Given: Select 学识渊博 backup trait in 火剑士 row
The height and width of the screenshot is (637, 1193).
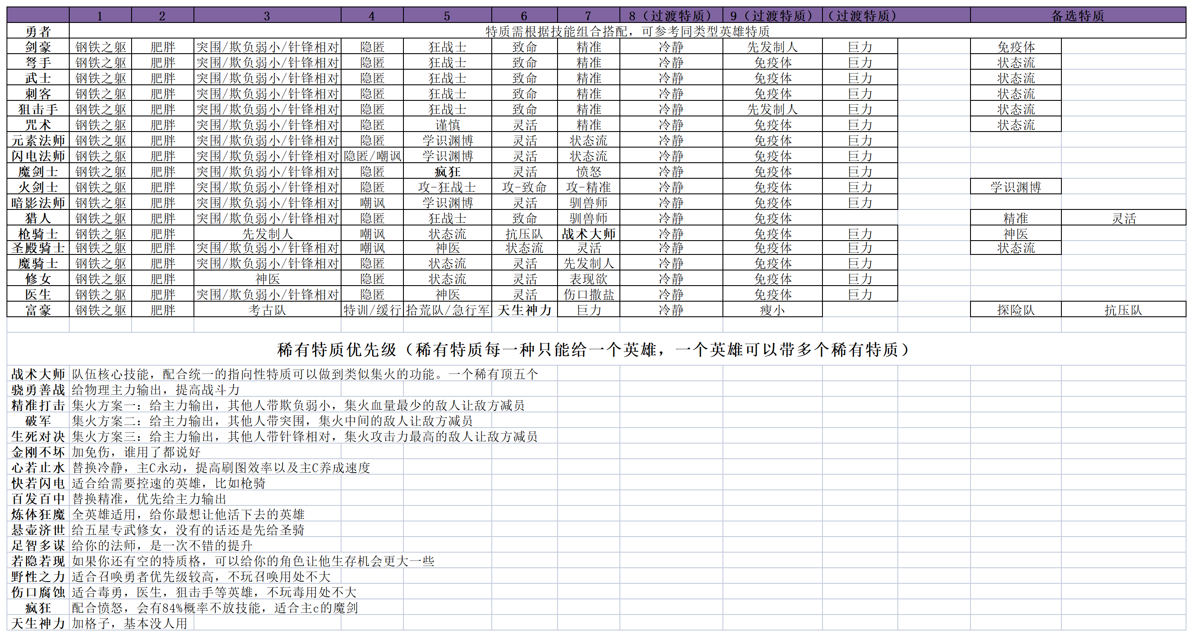Looking at the screenshot, I should click(x=1016, y=187).
